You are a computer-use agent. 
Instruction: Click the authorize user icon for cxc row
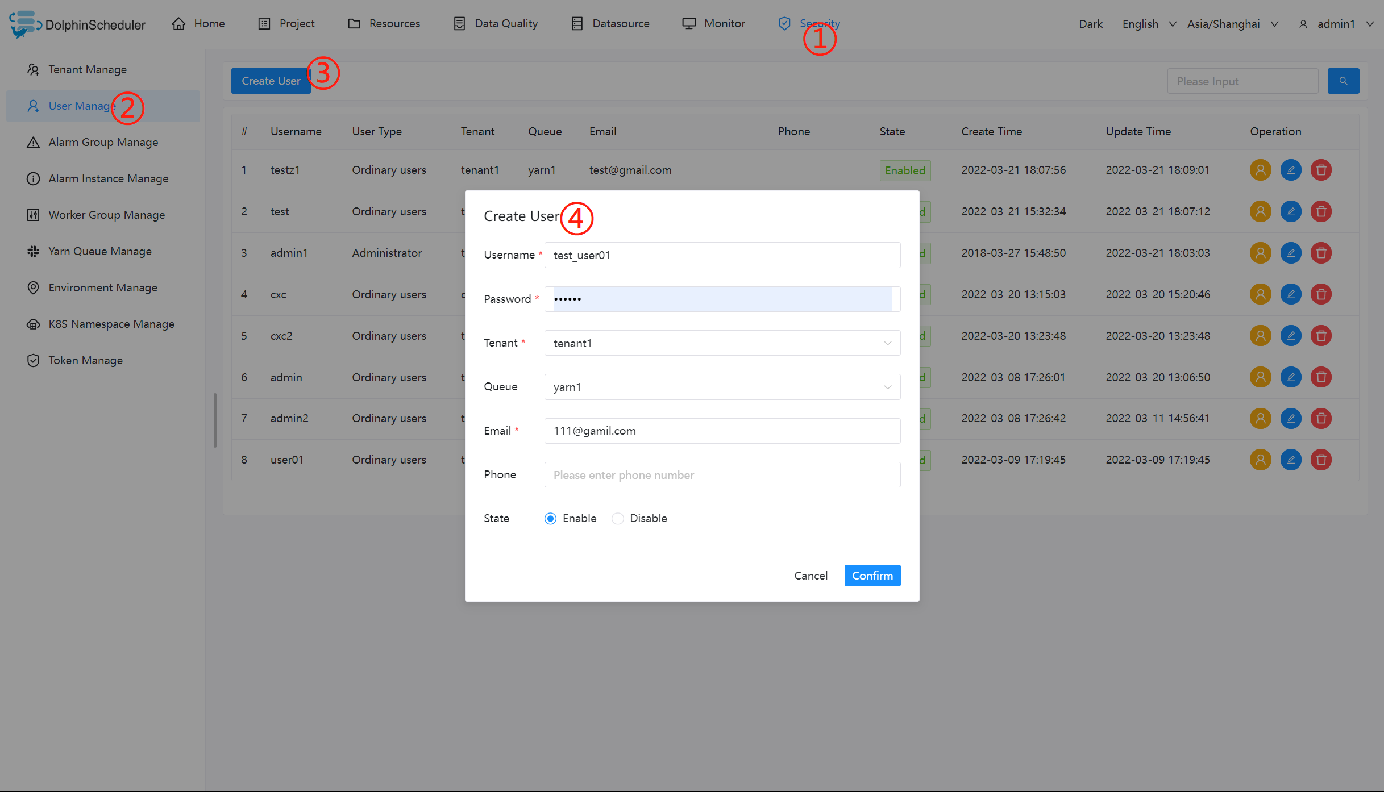(1260, 294)
